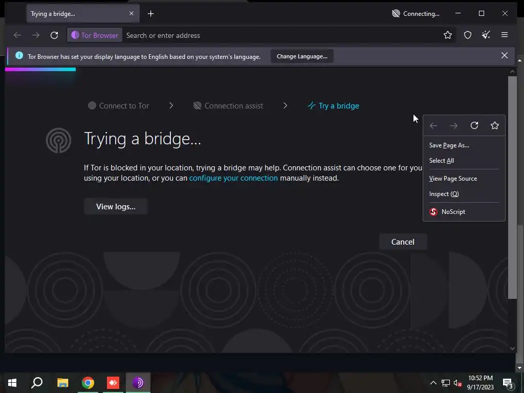Image resolution: width=524 pixels, height=393 pixels.
Task: Bookmark this page with the toolbar star
Action: coord(447,35)
